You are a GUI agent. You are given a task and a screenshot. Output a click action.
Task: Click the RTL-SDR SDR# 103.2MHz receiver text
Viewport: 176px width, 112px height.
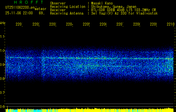(123, 10)
